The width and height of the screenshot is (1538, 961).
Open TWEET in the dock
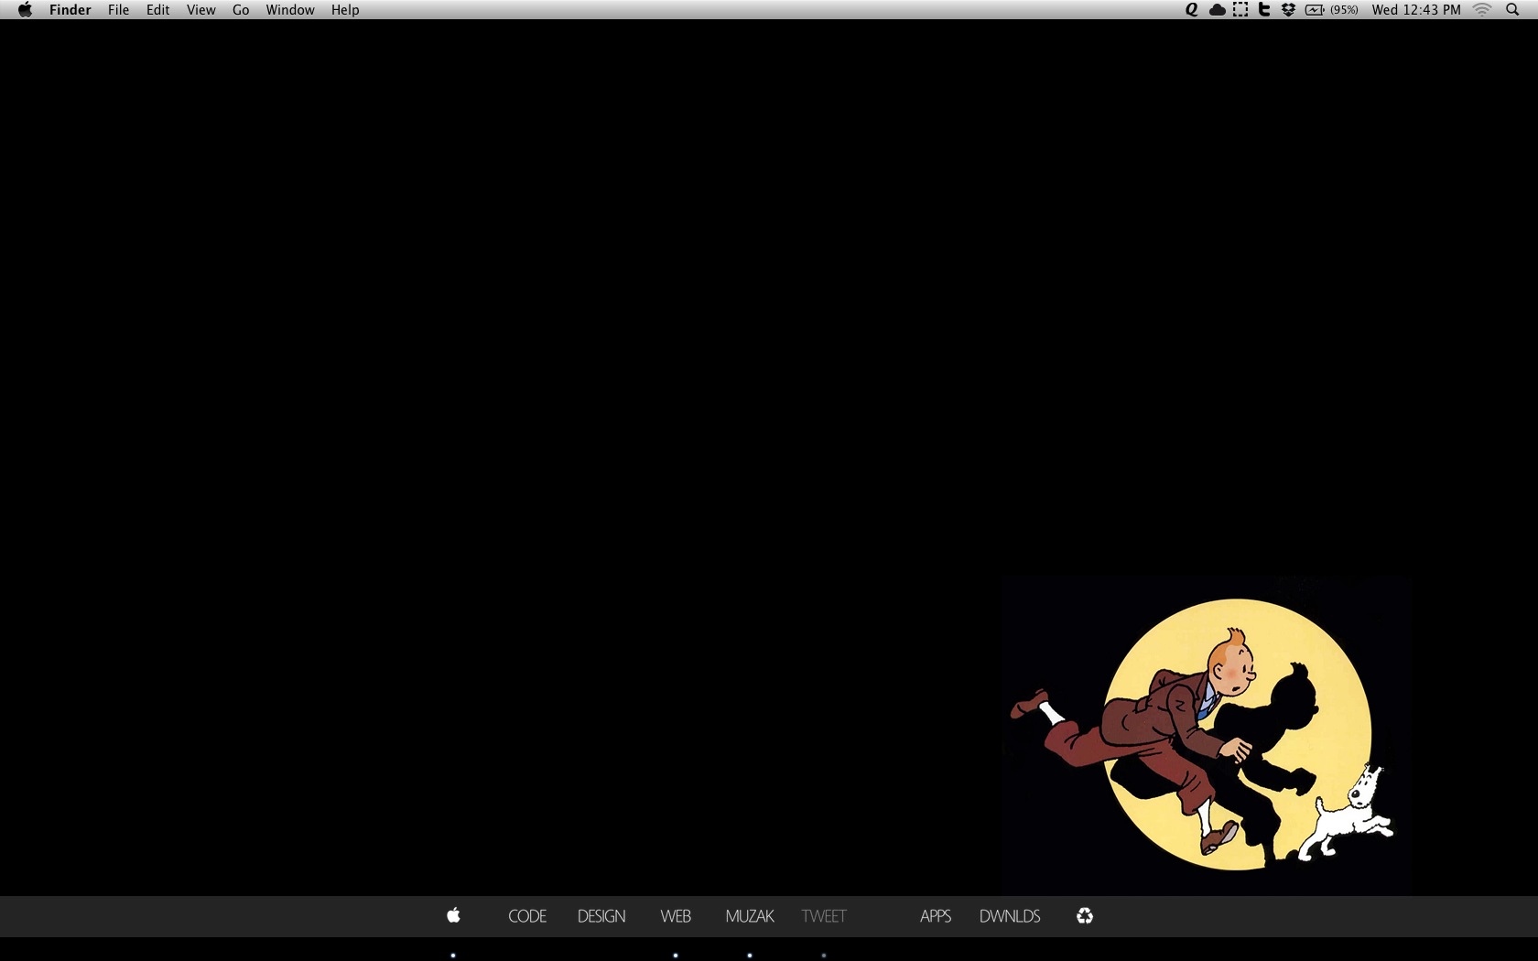coord(824,916)
